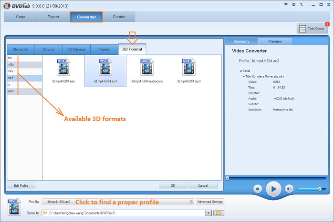Select the 3d.mp4.h264.ac3 profile icon
The height and width of the screenshot is (222, 334).
[x=105, y=67]
